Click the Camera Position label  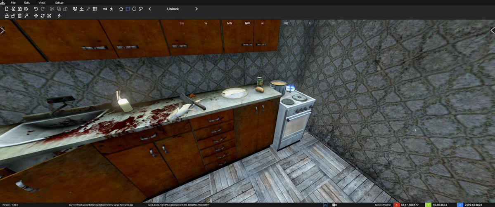click(x=382, y=205)
